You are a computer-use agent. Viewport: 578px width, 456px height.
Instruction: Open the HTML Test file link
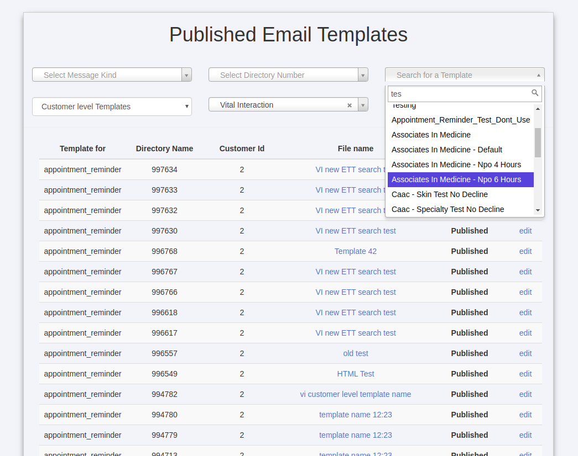click(355, 374)
